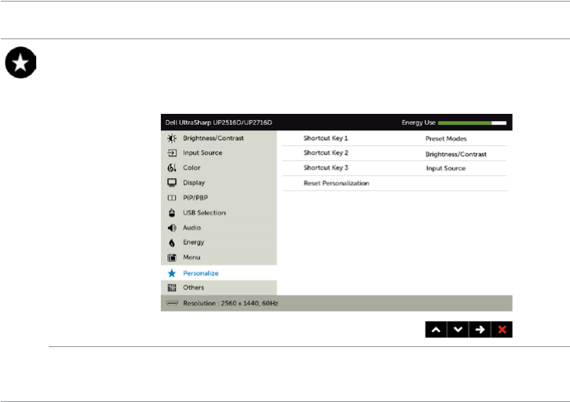Click the Display monitor icon
This screenshot has width=570, height=402.
[x=172, y=182]
